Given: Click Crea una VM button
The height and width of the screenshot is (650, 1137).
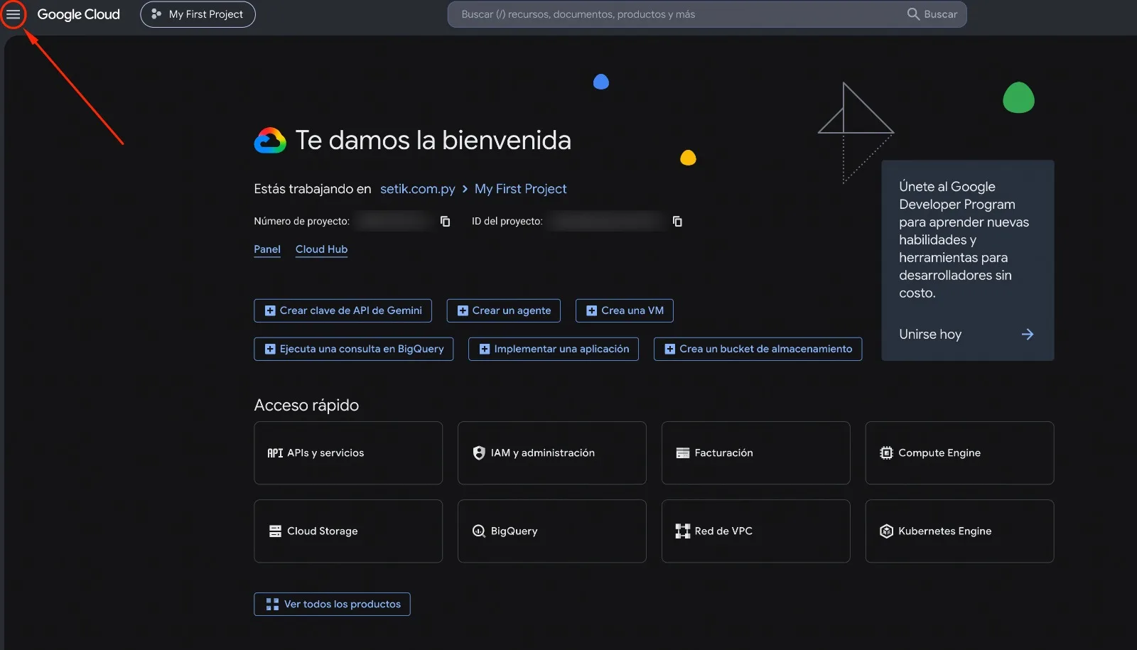Looking at the screenshot, I should 624,310.
